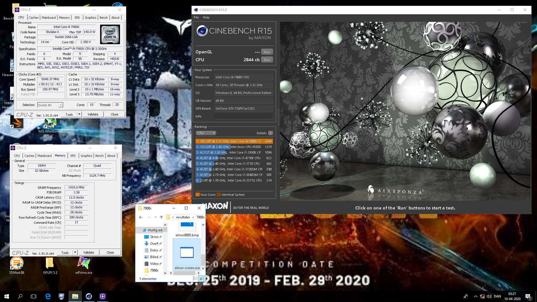
Task: Open the Help menu in Cinebench
Action: click(206, 17)
